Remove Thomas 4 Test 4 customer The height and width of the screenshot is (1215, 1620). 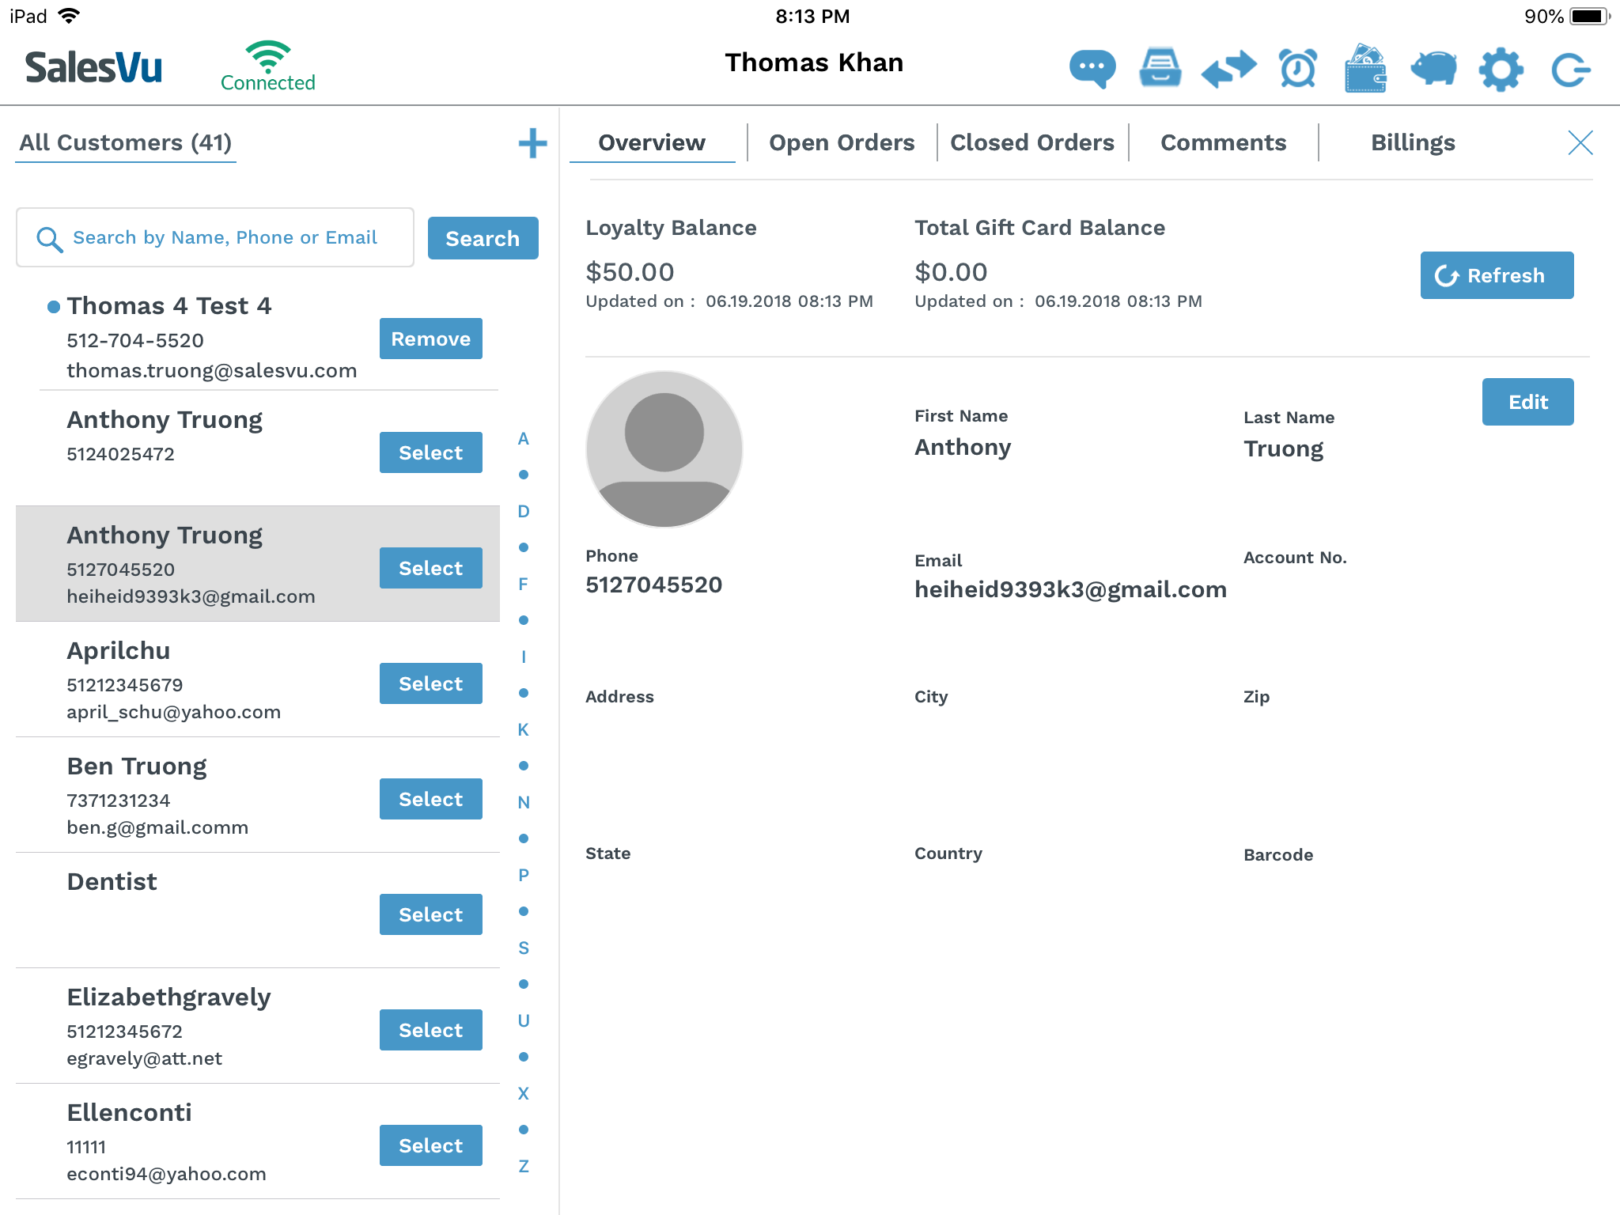(x=430, y=339)
